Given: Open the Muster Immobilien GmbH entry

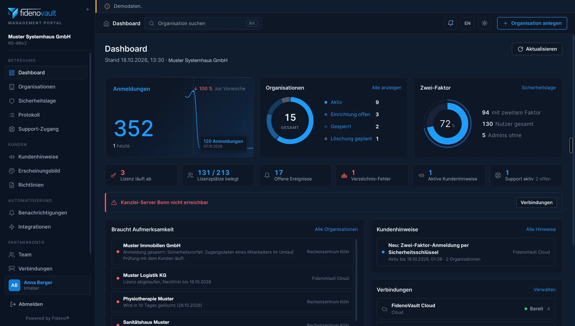Looking at the screenshot, I should (233, 252).
